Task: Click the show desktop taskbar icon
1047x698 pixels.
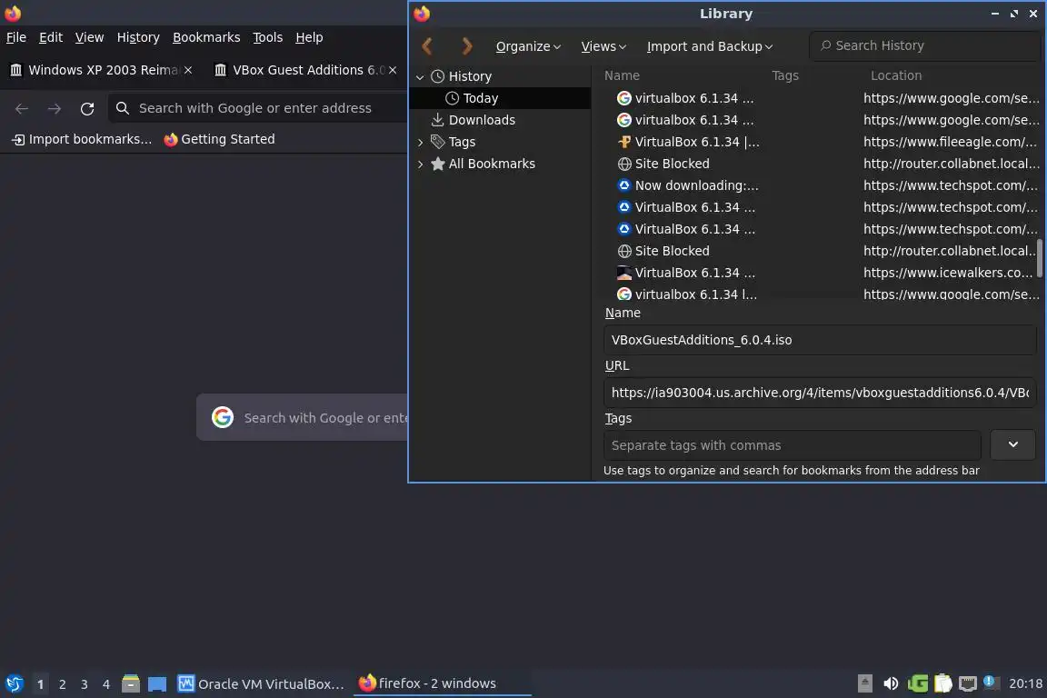Action: [x=157, y=683]
